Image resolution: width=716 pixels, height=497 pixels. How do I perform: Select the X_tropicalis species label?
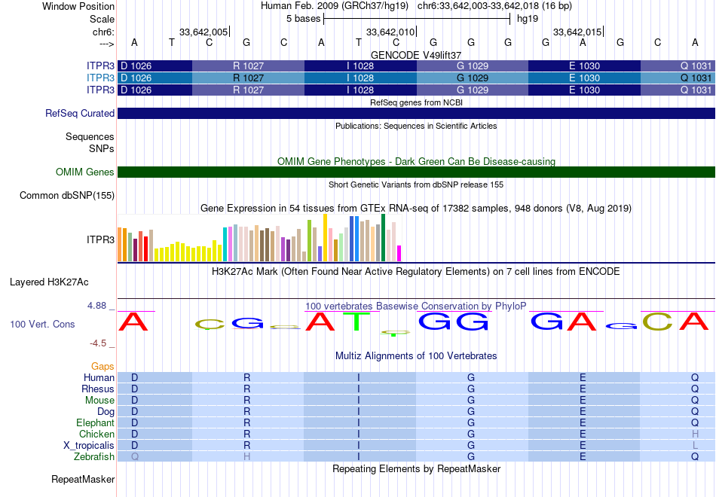89,446
